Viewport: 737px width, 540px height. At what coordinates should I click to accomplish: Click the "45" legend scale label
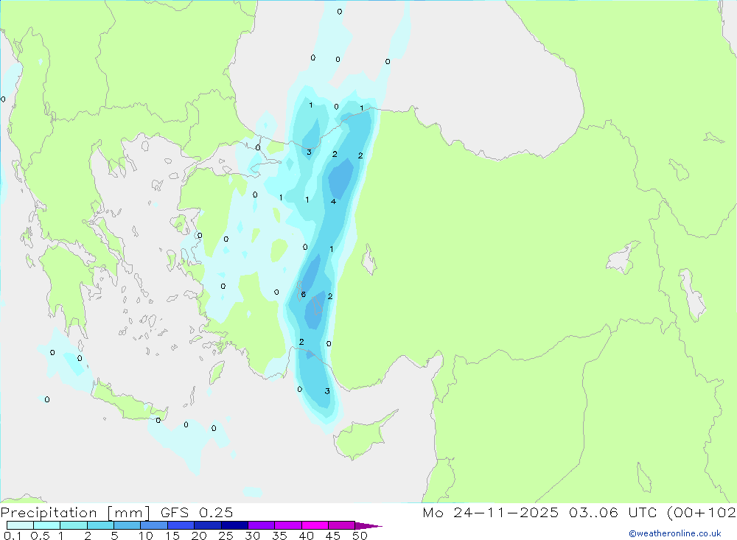click(333, 536)
